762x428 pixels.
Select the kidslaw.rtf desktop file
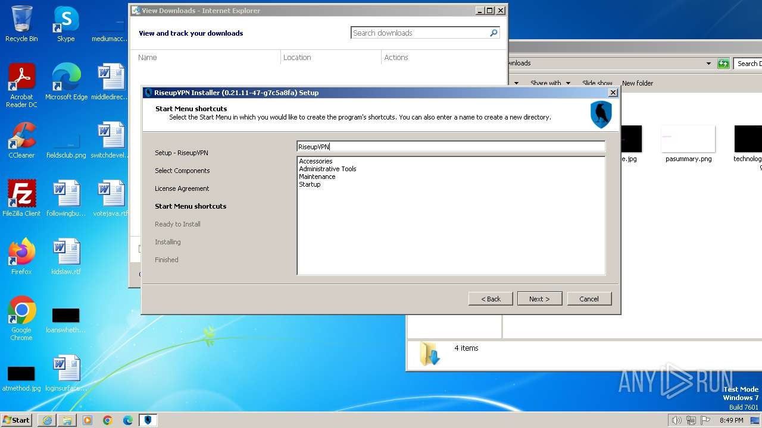[66, 257]
